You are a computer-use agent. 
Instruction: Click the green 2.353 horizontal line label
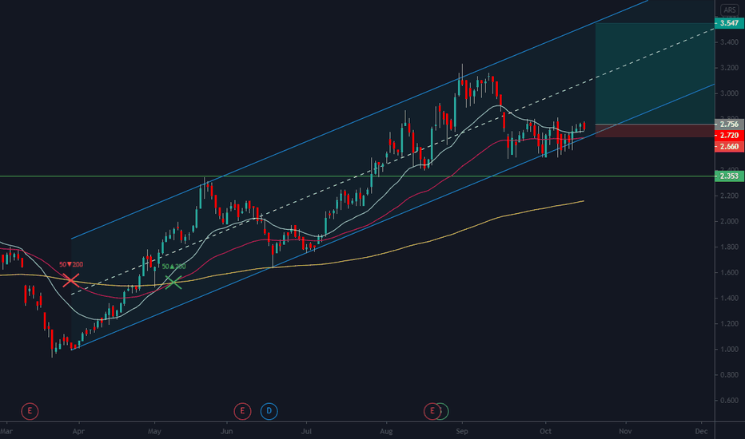click(729, 176)
